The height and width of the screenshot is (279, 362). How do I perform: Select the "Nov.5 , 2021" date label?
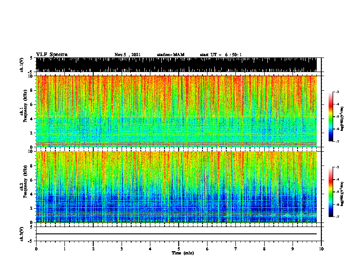pos(128,55)
